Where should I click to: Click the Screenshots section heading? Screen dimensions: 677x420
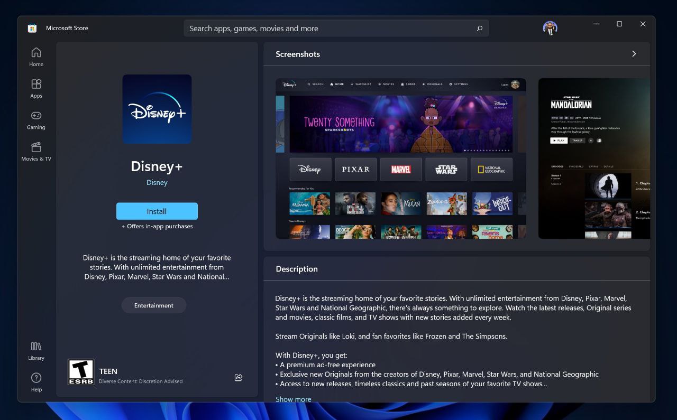[298, 54]
